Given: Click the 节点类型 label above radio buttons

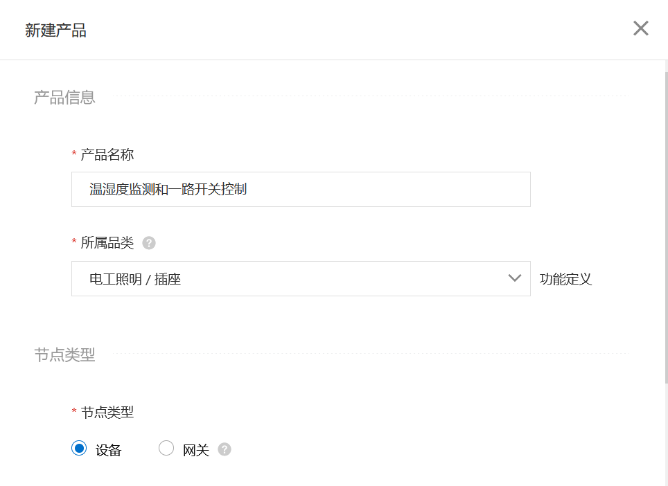Looking at the screenshot, I should point(107,413).
